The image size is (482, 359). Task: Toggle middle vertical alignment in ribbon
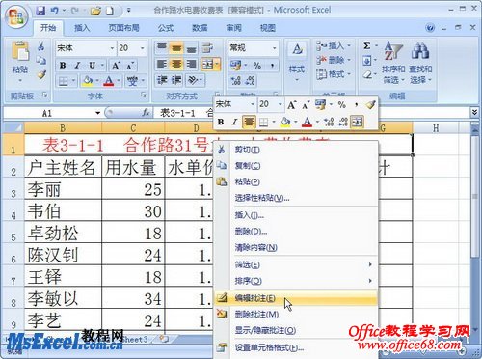click(x=176, y=48)
